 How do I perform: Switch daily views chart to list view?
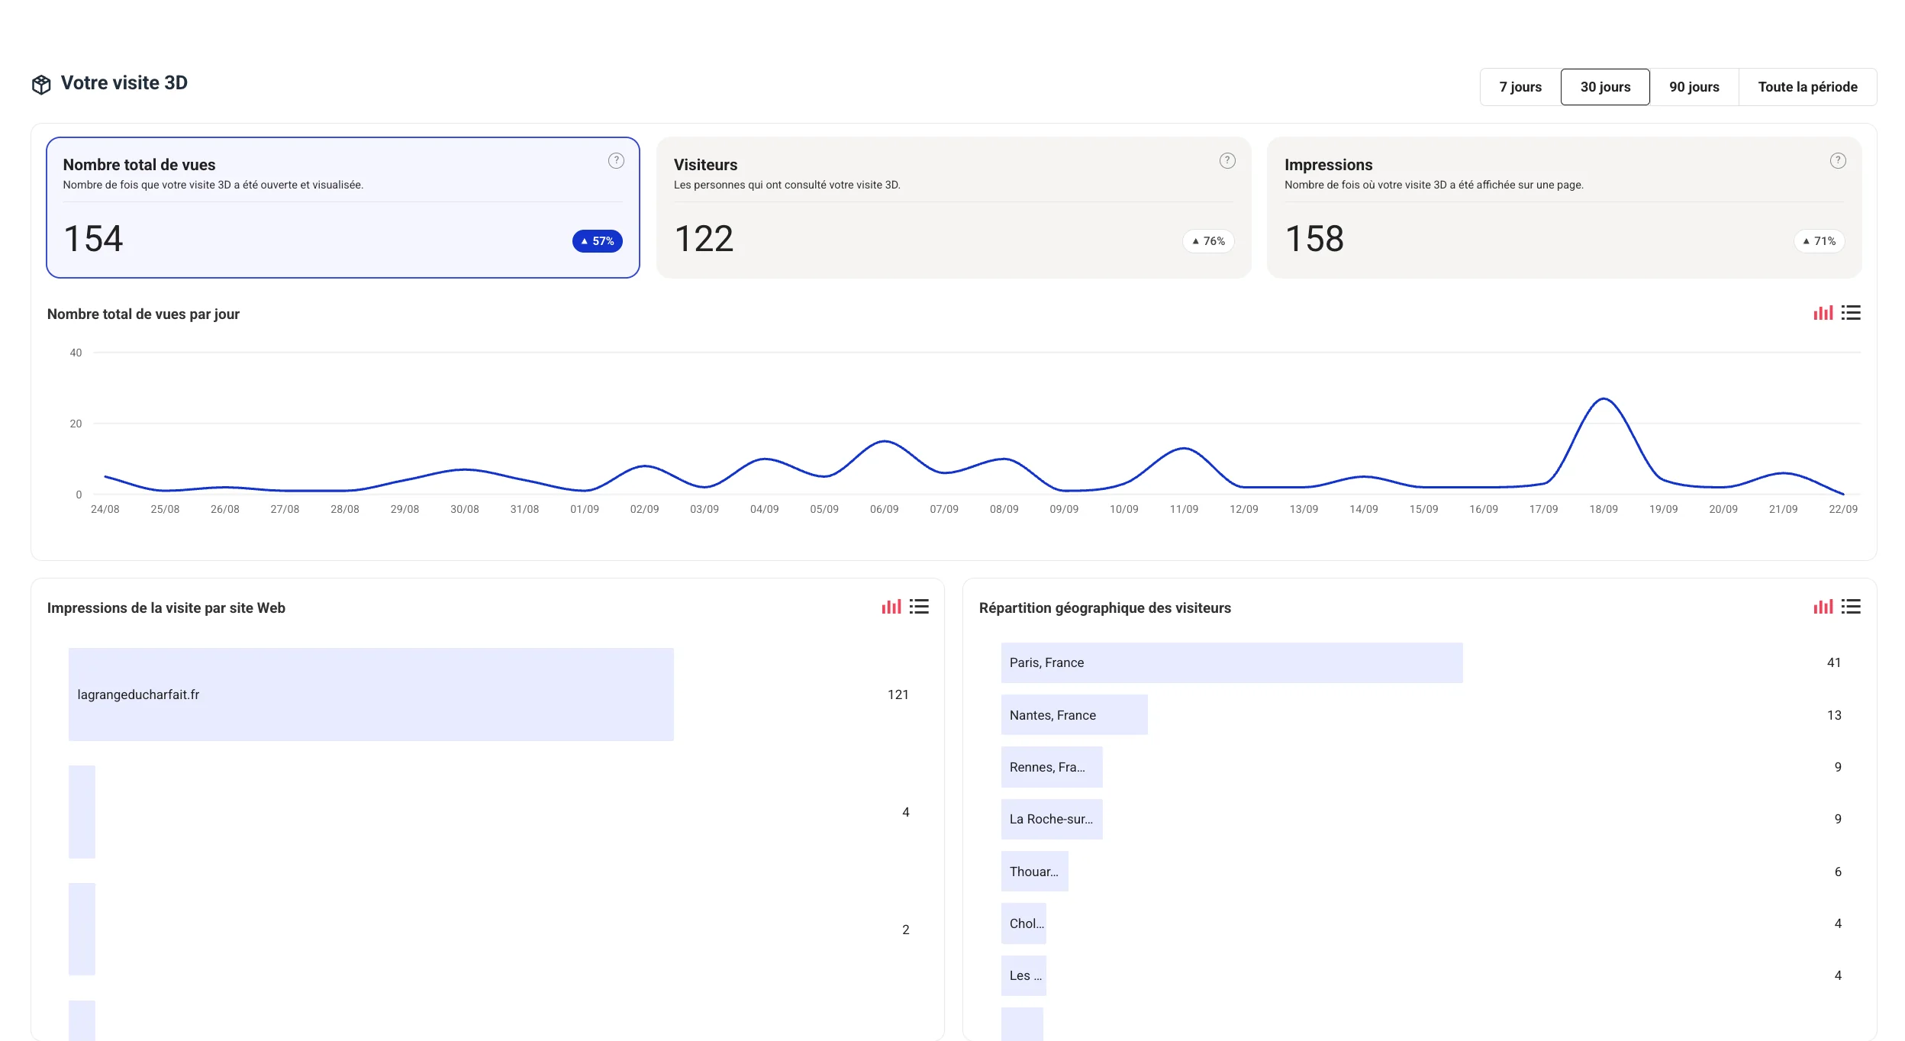tap(1851, 313)
